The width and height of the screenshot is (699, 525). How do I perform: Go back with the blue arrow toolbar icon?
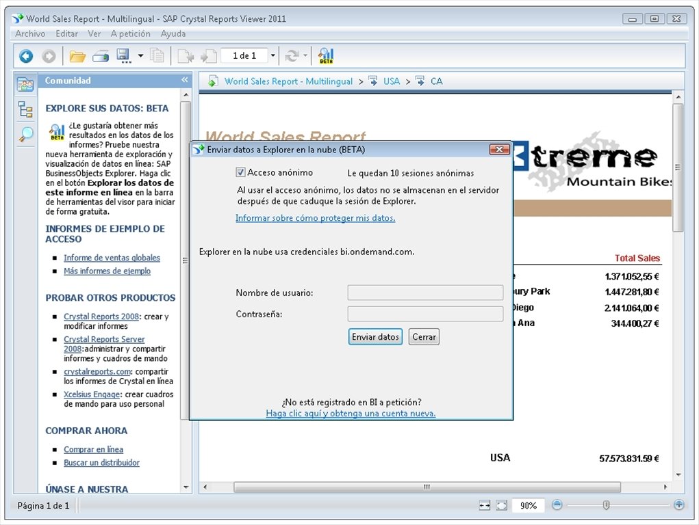pos(26,56)
